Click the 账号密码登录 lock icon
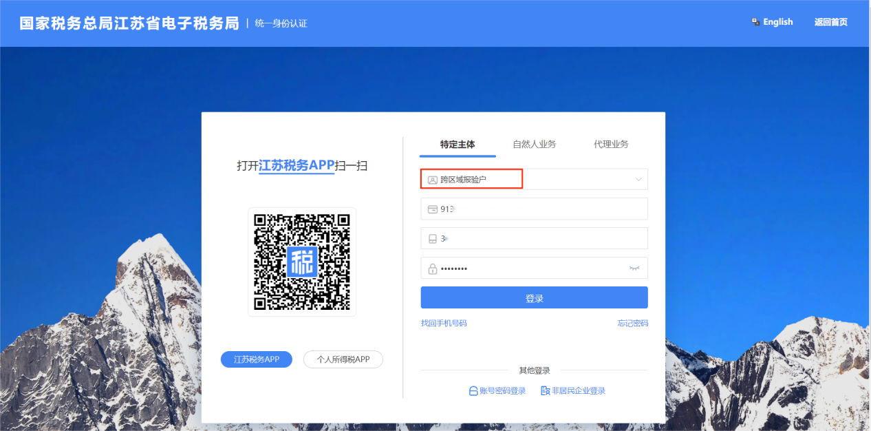The height and width of the screenshot is (431, 871). click(473, 391)
